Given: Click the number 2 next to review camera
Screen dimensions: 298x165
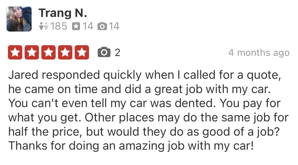Looking at the screenshot, I should point(117,53).
